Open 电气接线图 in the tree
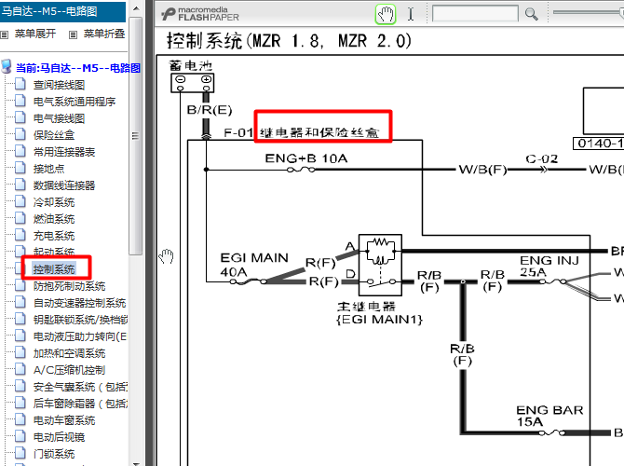The height and width of the screenshot is (466, 624). 59,118
